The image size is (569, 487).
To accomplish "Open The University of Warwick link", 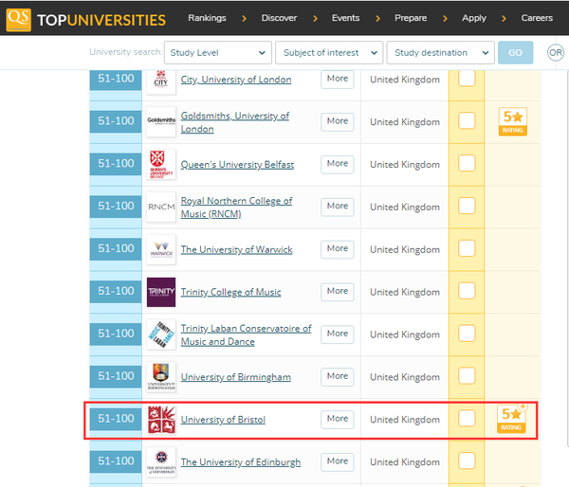I will point(236,250).
